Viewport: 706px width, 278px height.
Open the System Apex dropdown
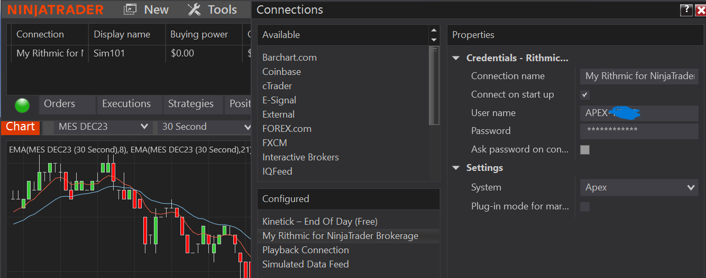pyautogui.click(x=639, y=188)
